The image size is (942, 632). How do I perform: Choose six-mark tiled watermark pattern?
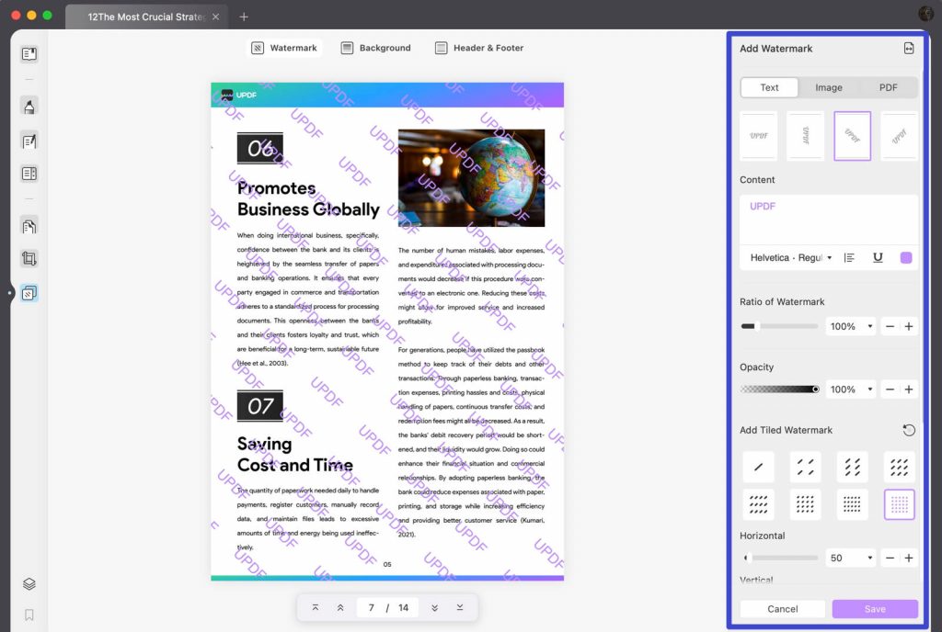pyautogui.click(x=852, y=467)
